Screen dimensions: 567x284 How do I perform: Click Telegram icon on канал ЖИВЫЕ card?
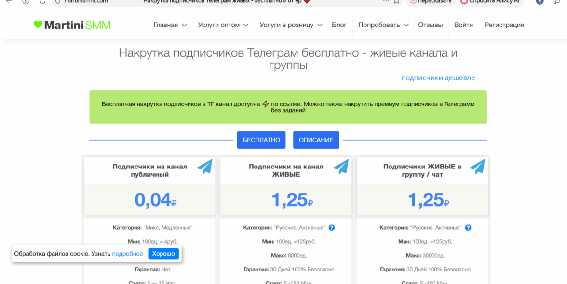(x=341, y=167)
